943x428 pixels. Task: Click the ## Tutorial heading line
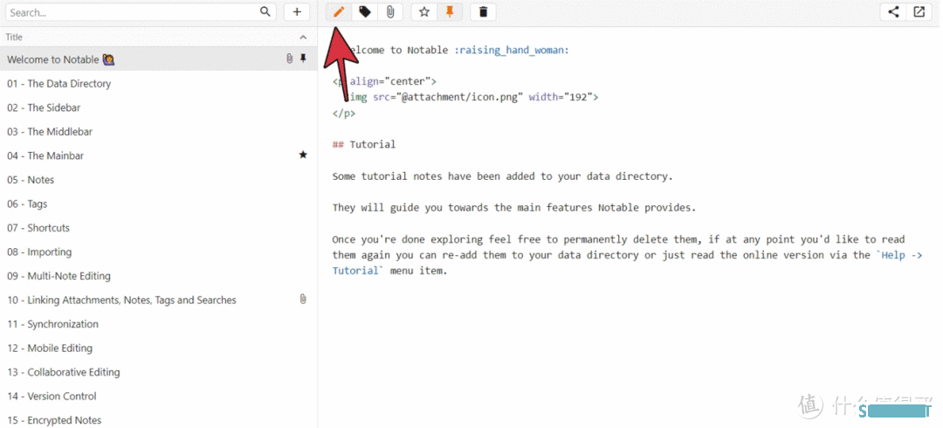364,144
